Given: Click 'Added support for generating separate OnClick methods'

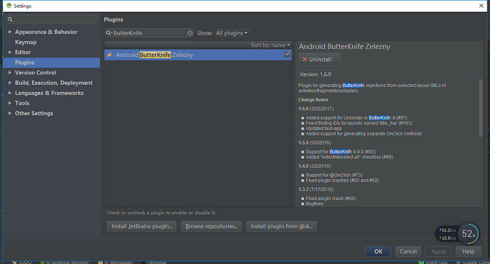Looking at the screenshot, I should click(x=364, y=133).
